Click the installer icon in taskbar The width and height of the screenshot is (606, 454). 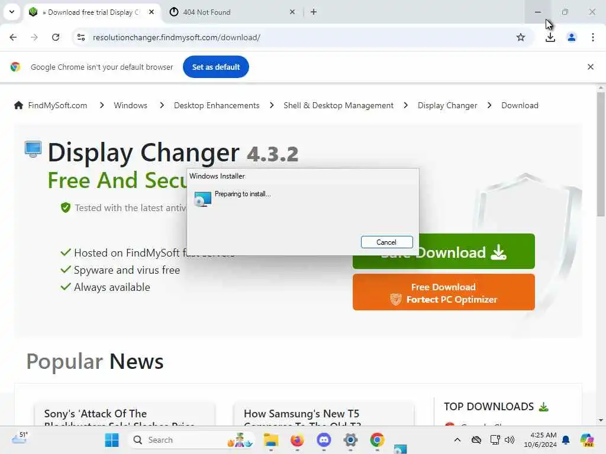click(401, 449)
